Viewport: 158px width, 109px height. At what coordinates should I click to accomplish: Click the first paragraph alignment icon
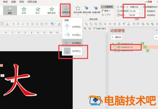click(x=28, y=24)
